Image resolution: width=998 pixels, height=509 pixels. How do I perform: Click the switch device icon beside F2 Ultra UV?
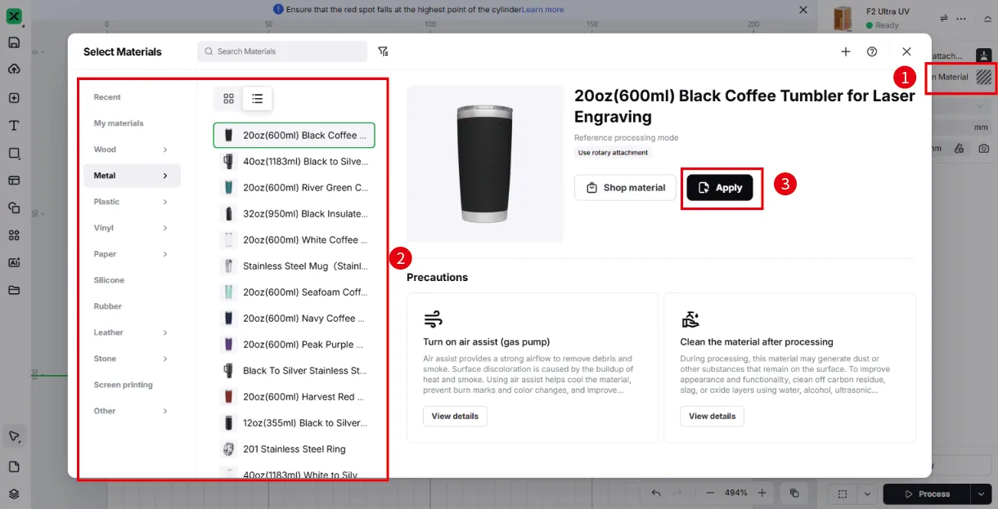943,18
